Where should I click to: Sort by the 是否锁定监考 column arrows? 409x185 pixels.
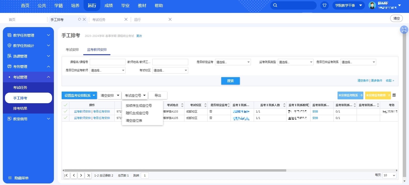tap(229, 105)
